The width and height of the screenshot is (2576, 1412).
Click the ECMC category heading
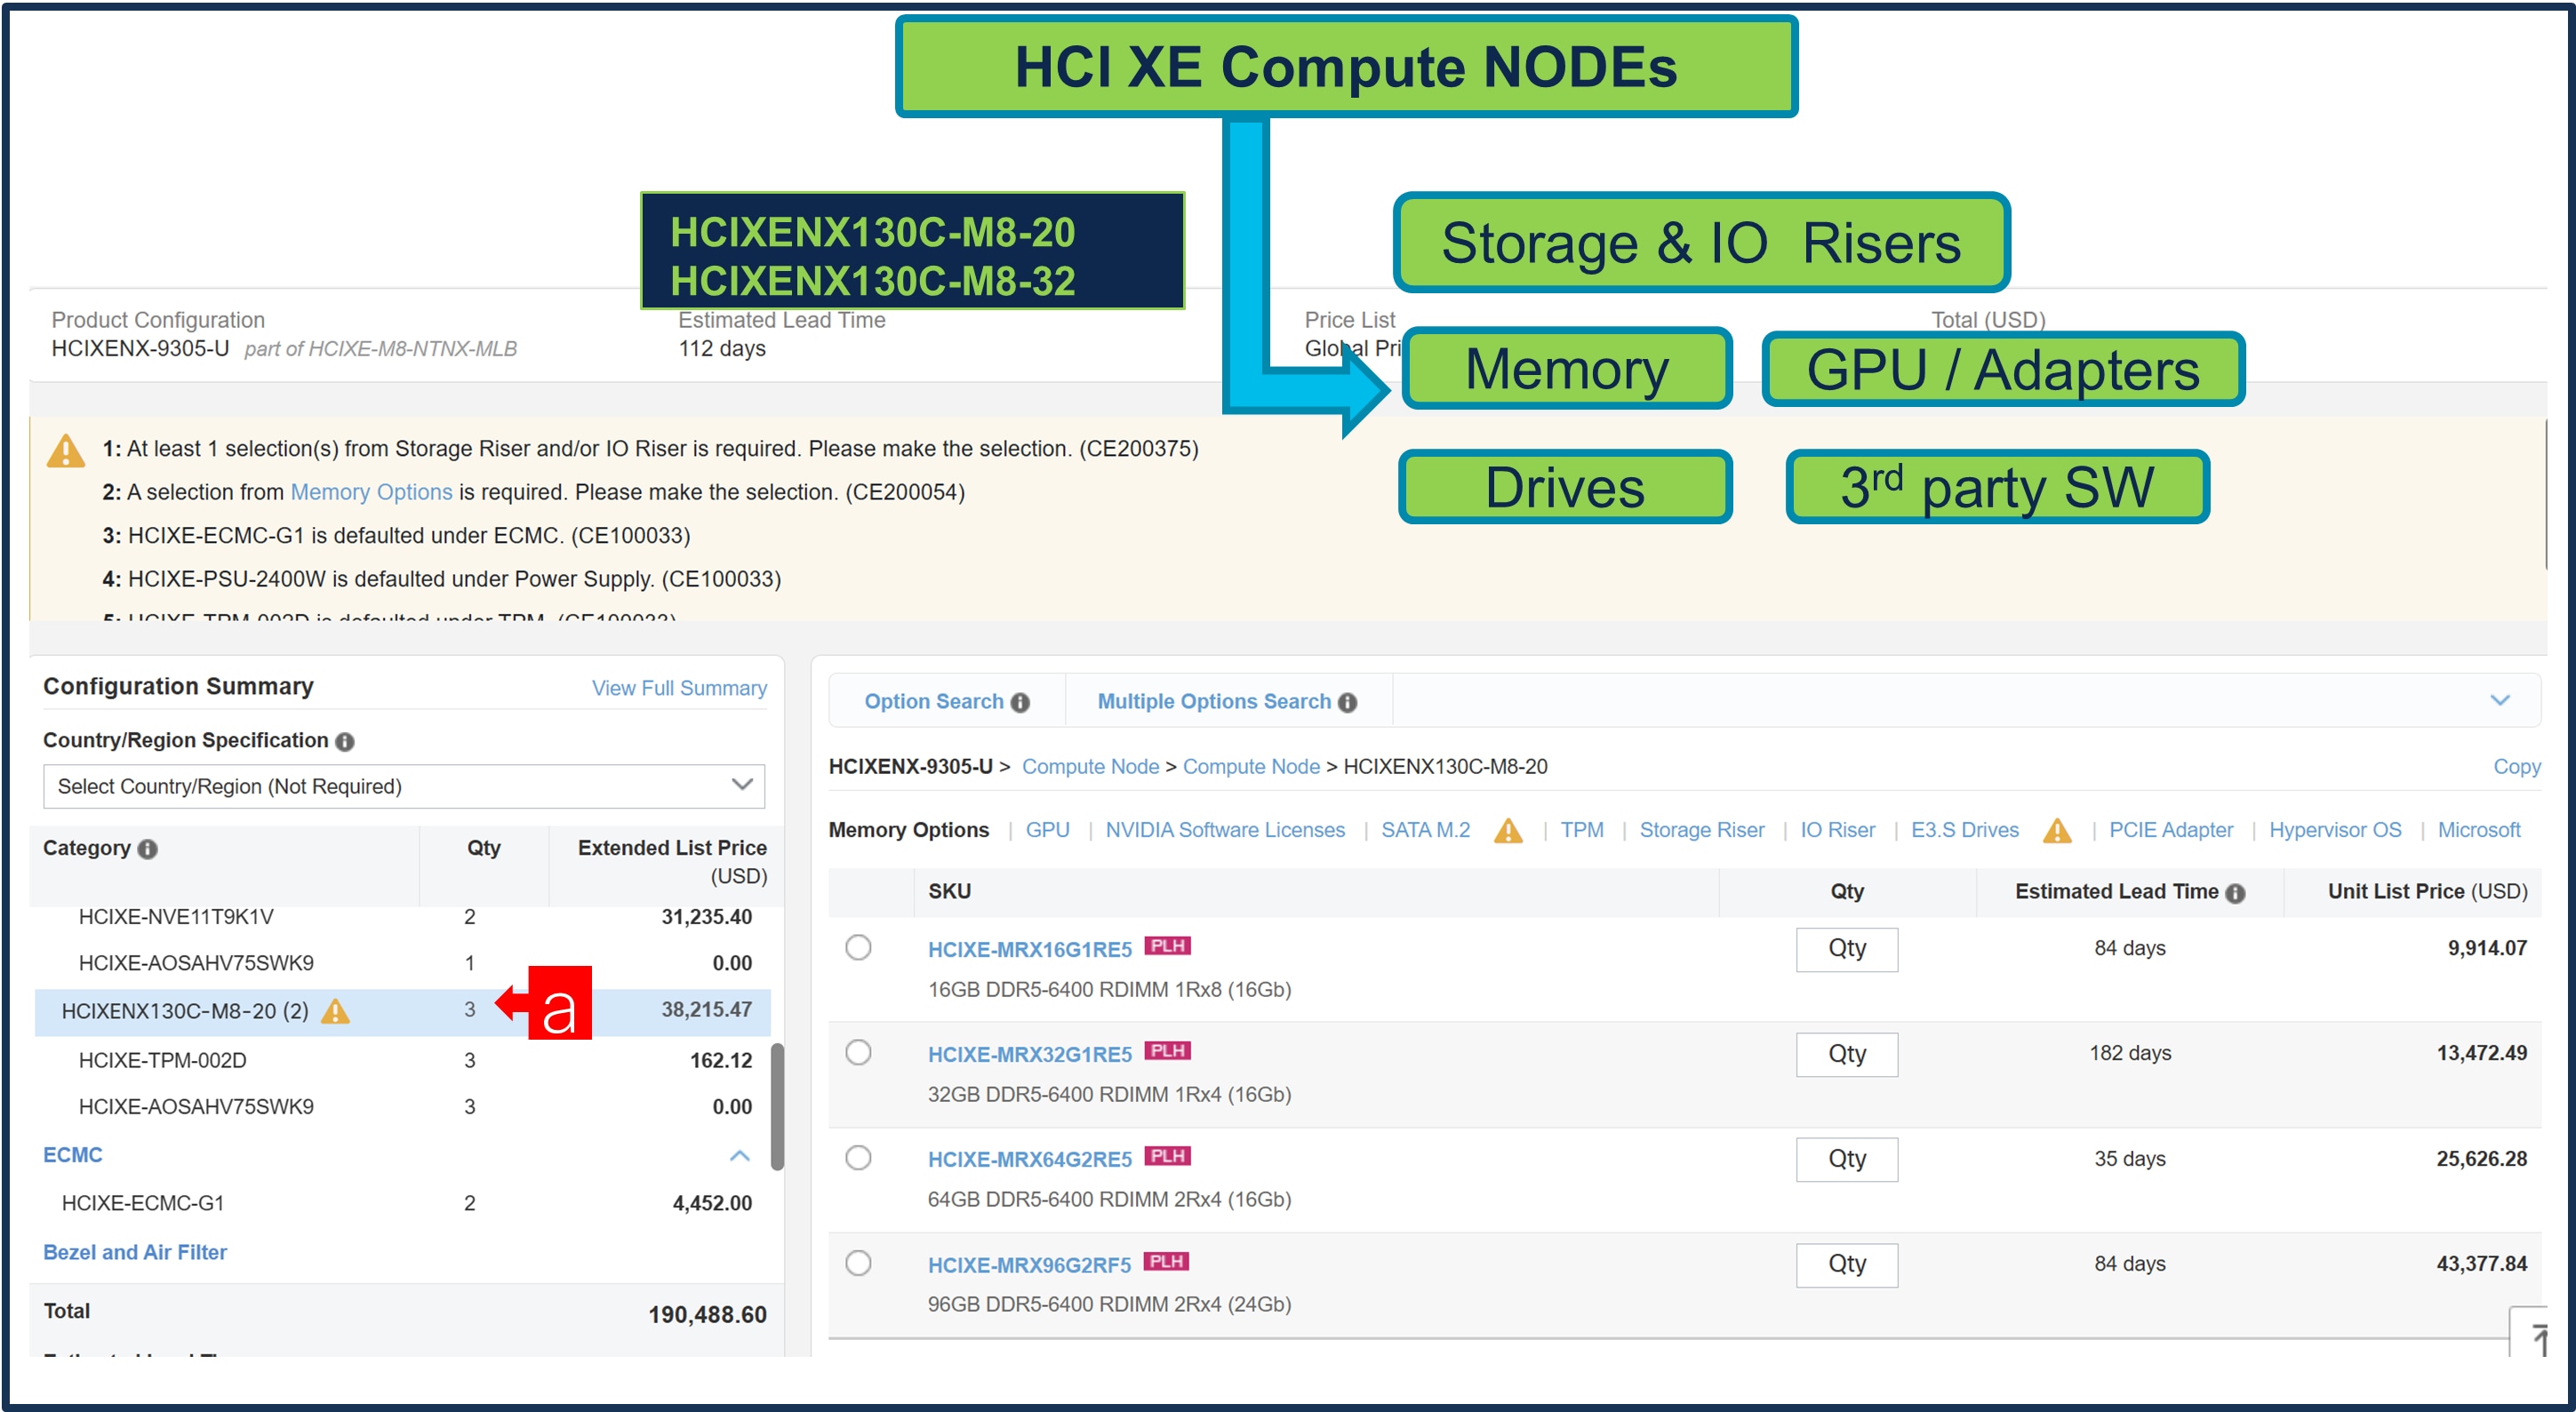(x=72, y=1155)
